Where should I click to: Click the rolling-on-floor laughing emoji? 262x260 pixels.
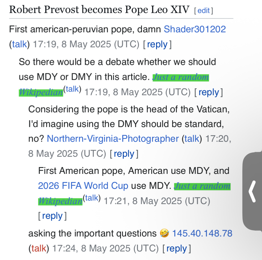tap(165, 234)
